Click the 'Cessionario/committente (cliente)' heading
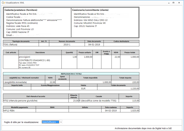 90,10
